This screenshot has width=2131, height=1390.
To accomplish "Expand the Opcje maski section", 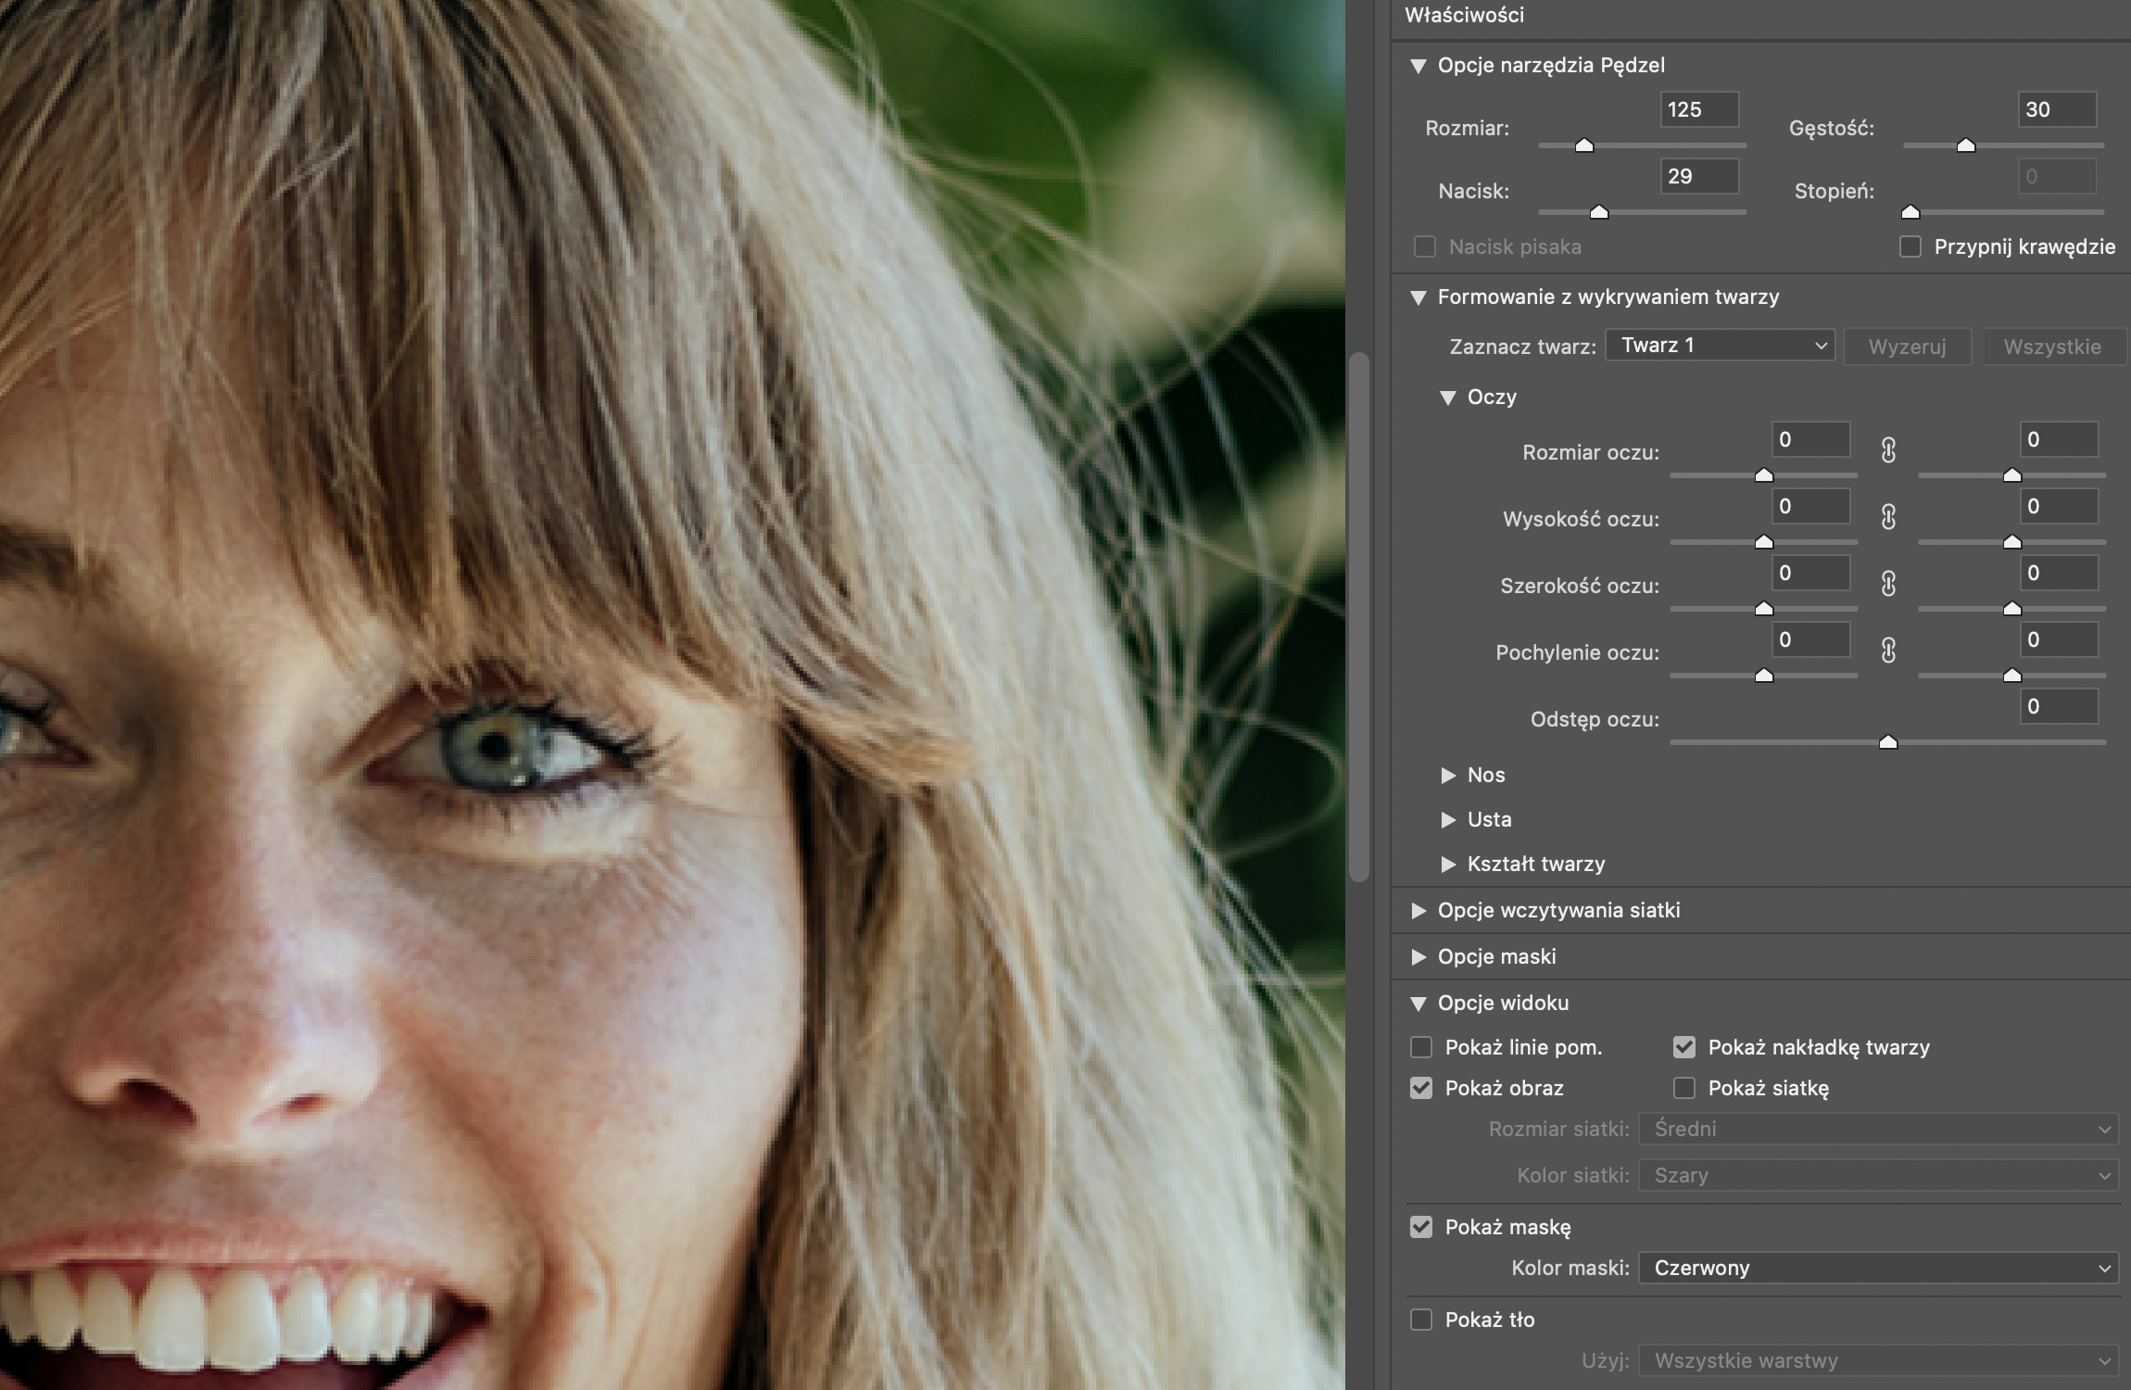I will click(x=1419, y=957).
